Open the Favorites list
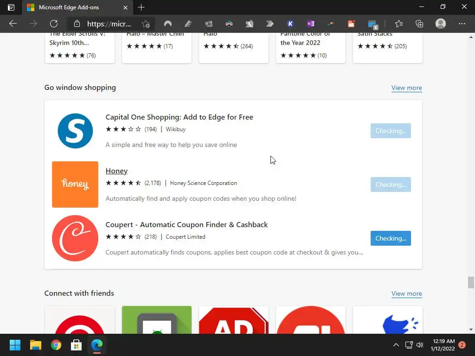The image size is (475, 356). (x=398, y=24)
